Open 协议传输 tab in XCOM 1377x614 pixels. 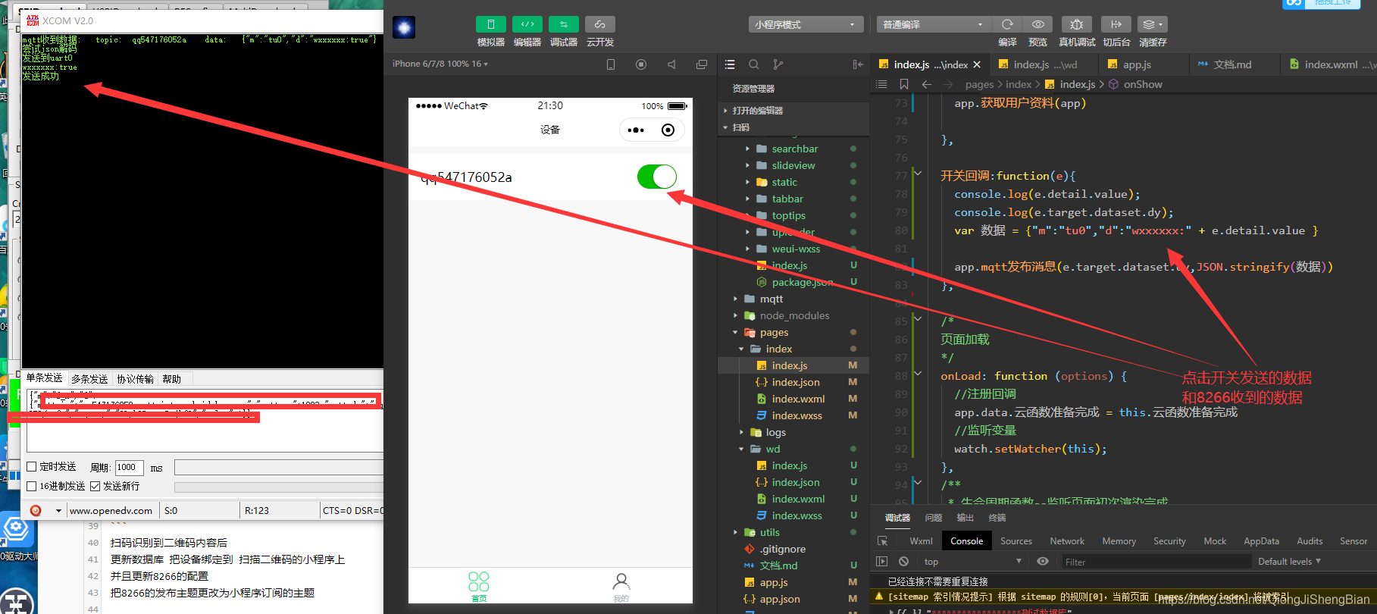135,379
